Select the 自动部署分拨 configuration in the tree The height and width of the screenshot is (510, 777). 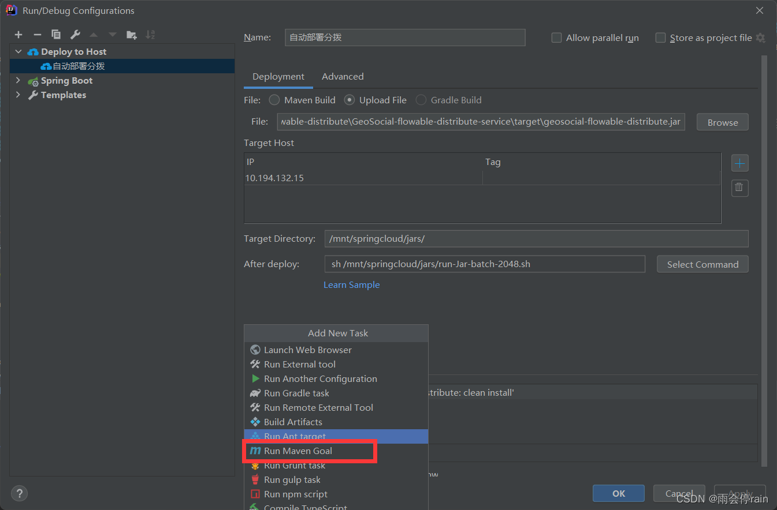click(122, 66)
